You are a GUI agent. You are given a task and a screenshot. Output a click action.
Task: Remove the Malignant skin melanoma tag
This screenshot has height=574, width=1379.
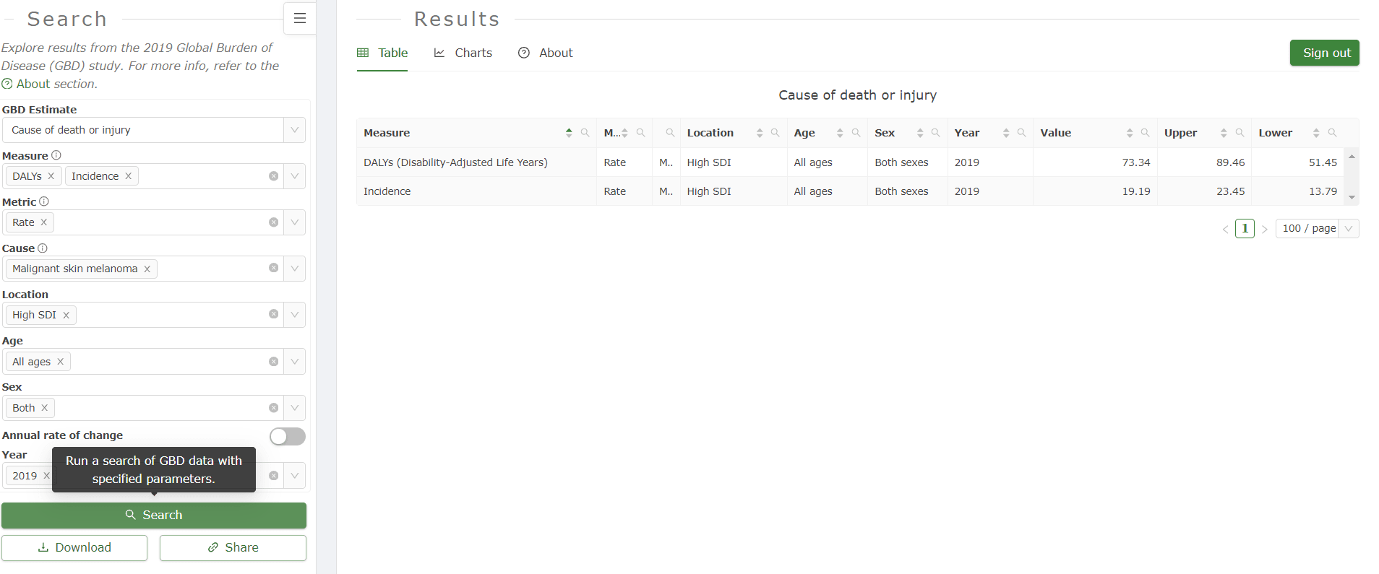[x=147, y=269]
